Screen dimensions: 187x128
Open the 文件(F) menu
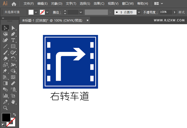pos(29,4)
